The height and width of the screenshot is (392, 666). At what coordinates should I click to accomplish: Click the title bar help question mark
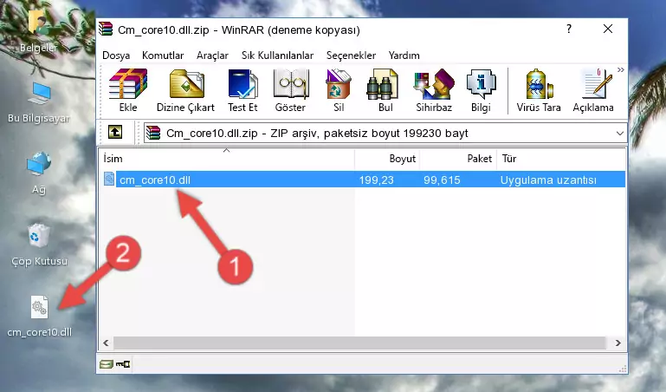569,29
